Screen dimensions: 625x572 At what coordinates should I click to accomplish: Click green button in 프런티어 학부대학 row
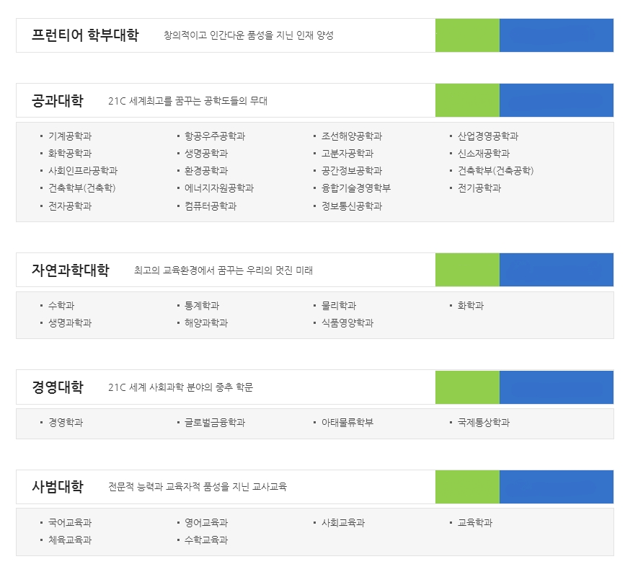coord(467,35)
